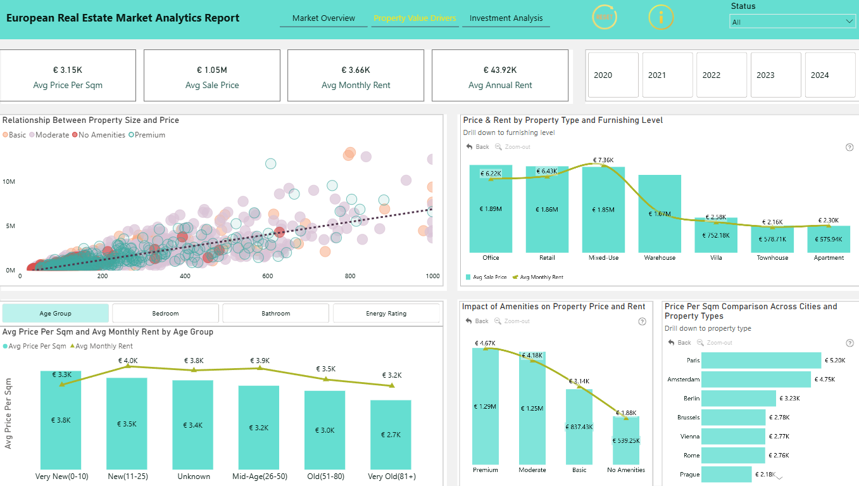The image size is (859, 486).
Task: Select the Mid-Age(26-50) bar
Action: pos(259,428)
